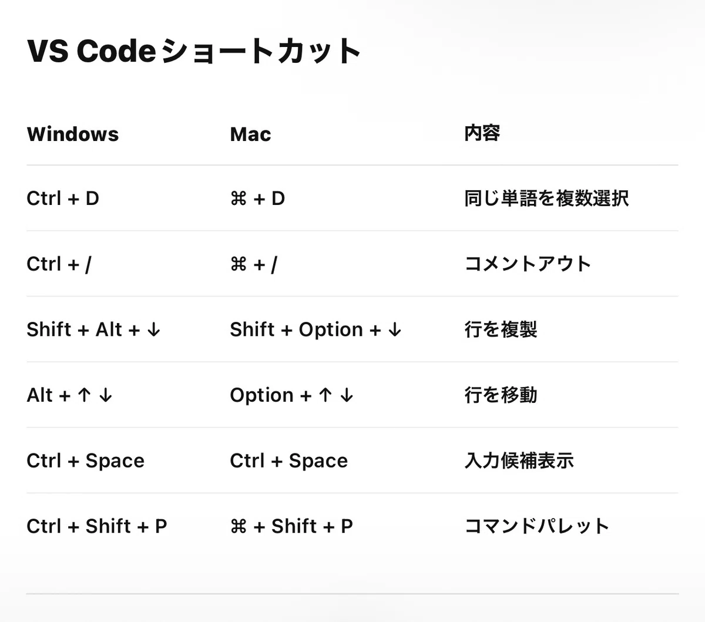Click the Ctrl + D cell

[63, 199]
